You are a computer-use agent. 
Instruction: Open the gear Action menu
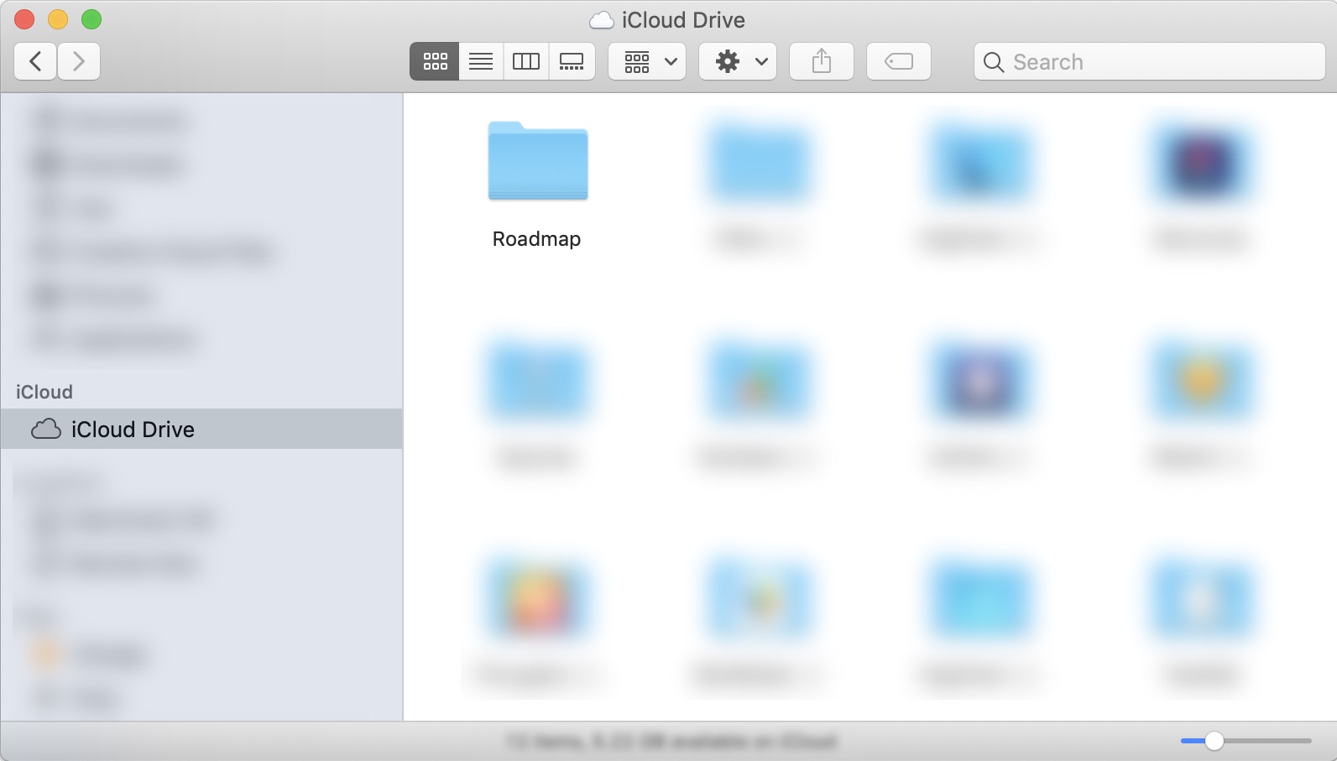tap(738, 61)
